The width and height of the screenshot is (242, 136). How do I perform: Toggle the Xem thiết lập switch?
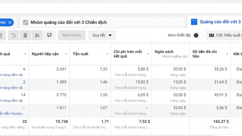pyautogui.click(x=198, y=35)
